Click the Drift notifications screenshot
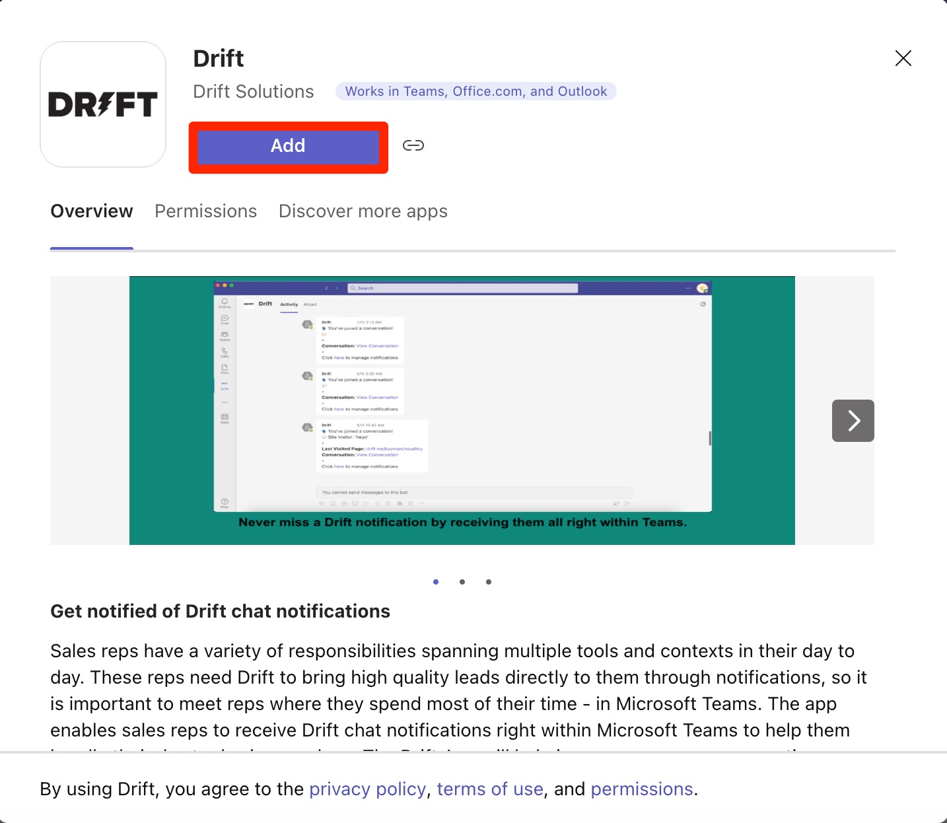The width and height of the screenshot is (947, 823). click(462, 410)
